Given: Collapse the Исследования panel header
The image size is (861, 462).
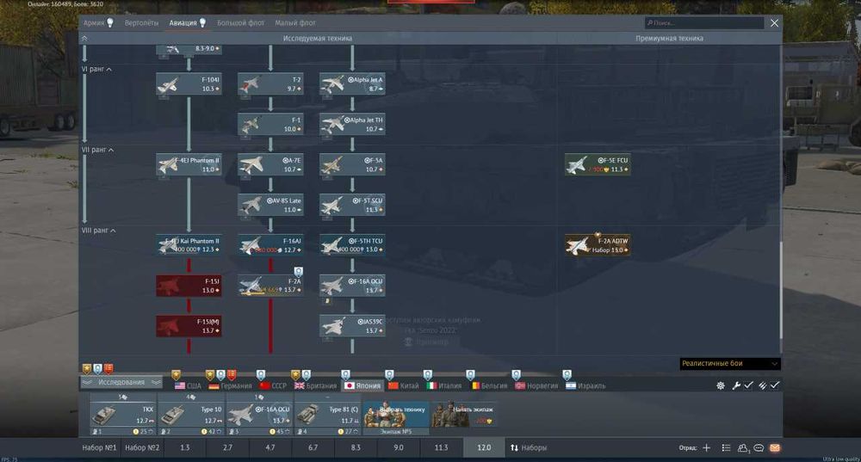Looking at the screenshot, I should (x=121, y=383).
